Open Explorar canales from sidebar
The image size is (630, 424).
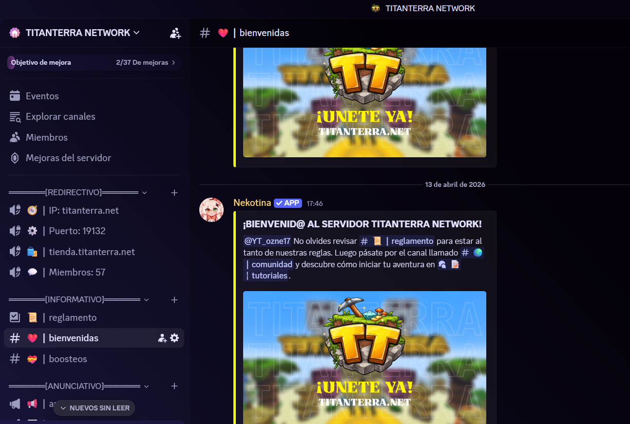(53, 117)
